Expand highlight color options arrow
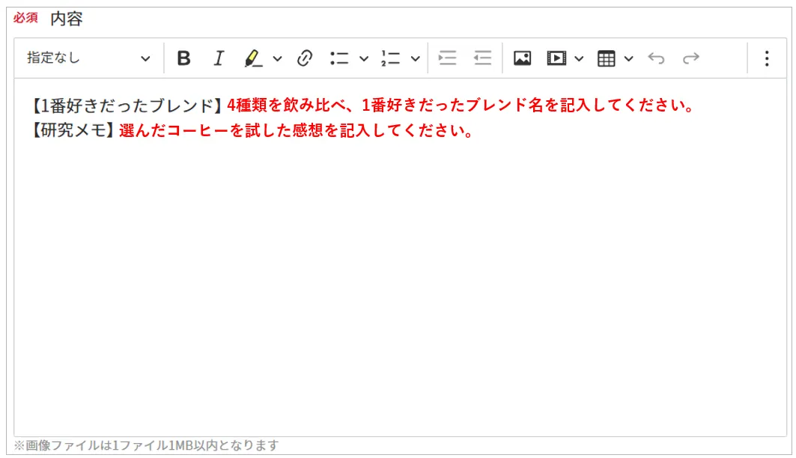This screenshot has height=458, width=796. pyautogui.click(x=277, y=58)
